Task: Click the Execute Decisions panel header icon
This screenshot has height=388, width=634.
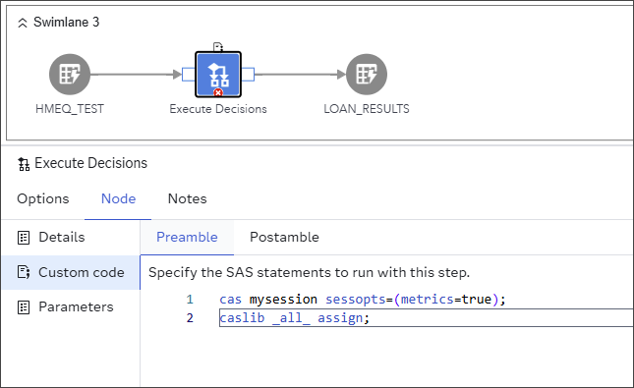Action: coord(24,164)
